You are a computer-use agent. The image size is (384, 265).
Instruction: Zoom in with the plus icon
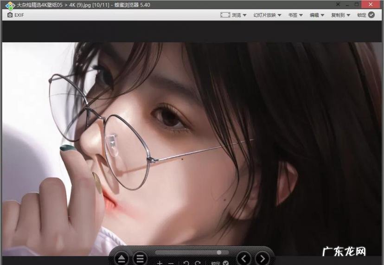point(160,263)
